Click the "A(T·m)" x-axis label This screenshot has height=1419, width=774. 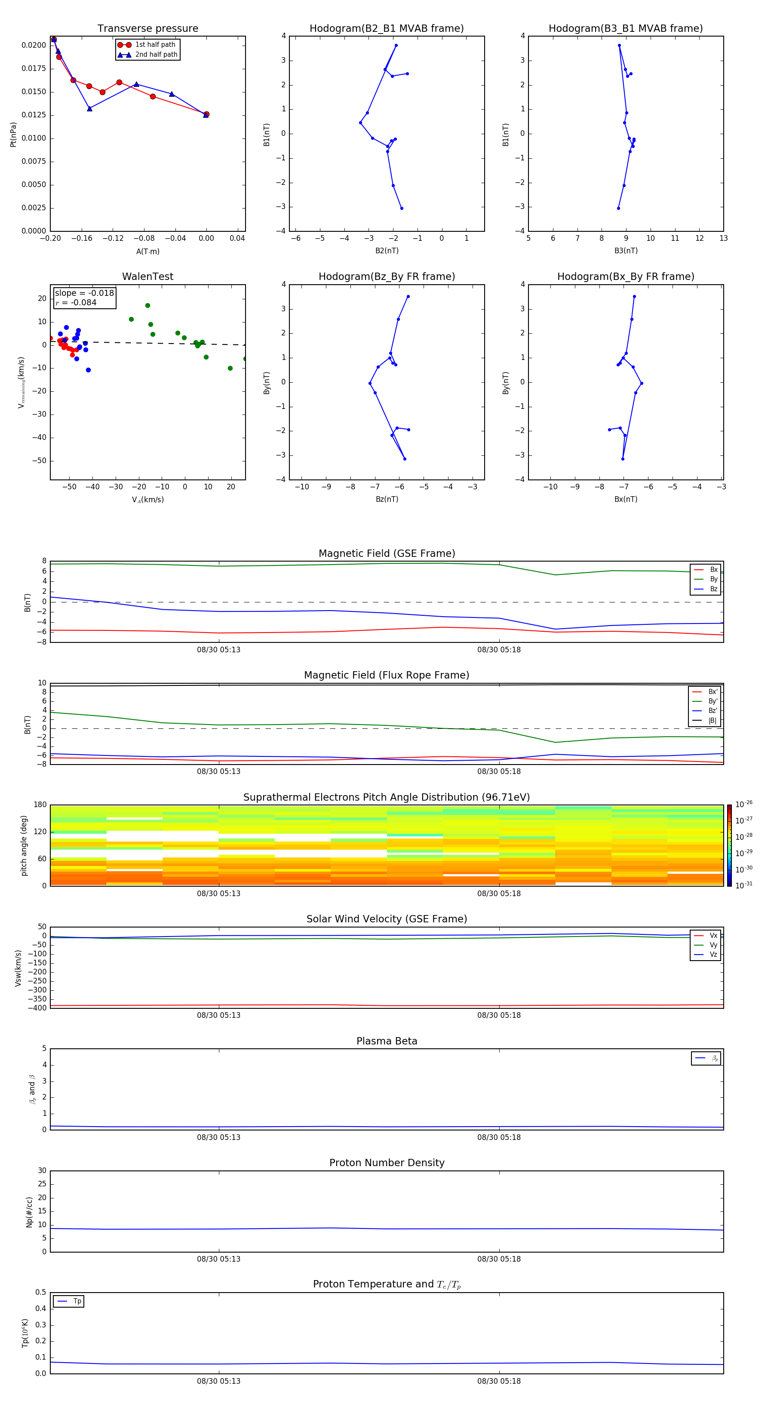147,251
